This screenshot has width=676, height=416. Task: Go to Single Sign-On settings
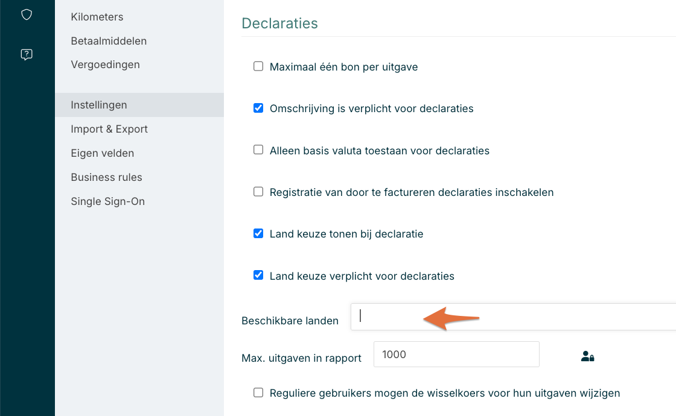pyautogui.click(x=107, y=201)
